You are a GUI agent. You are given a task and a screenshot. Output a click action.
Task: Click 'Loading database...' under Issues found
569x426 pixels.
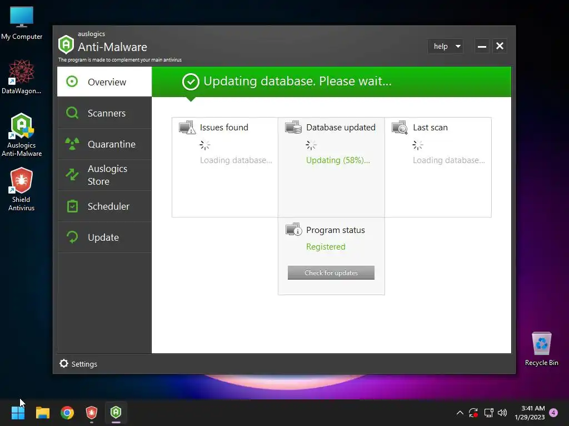coord(236,160)
